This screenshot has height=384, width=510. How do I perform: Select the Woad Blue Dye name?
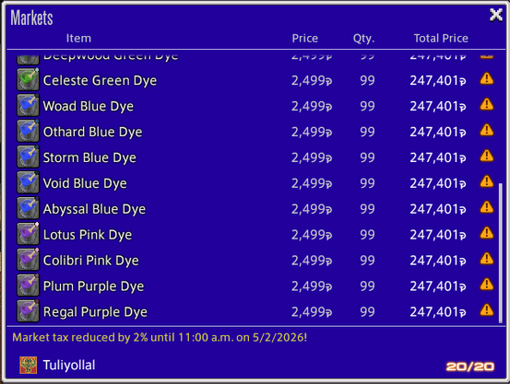point(89,106)
